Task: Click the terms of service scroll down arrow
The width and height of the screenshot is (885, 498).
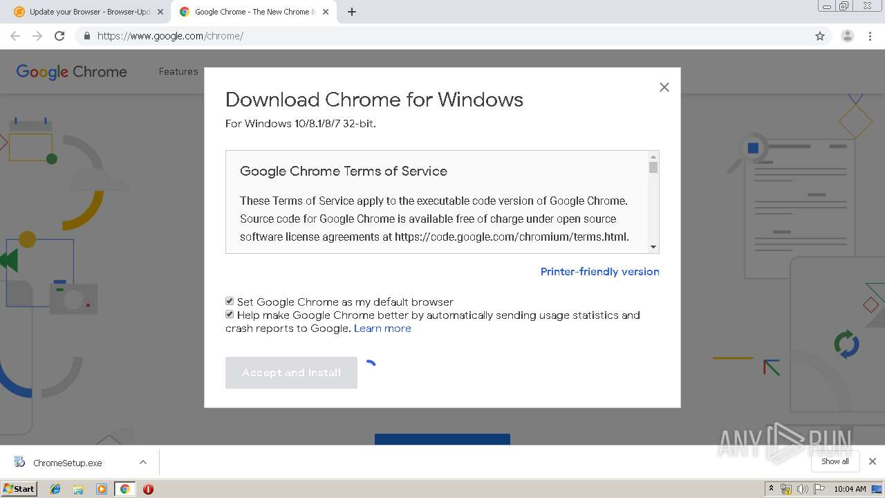Action: [653, 247]
